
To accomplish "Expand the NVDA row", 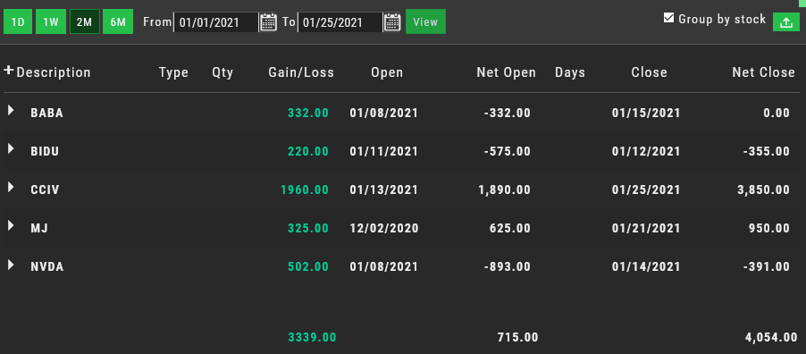I will 11,265.
